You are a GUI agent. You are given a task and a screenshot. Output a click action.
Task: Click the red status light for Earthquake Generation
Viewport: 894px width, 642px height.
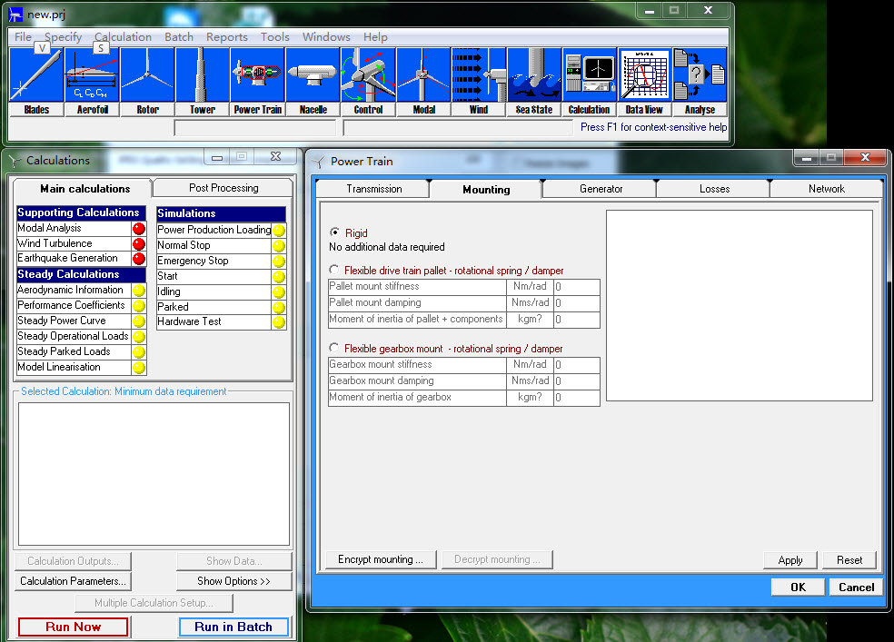[x=138, y=259]
